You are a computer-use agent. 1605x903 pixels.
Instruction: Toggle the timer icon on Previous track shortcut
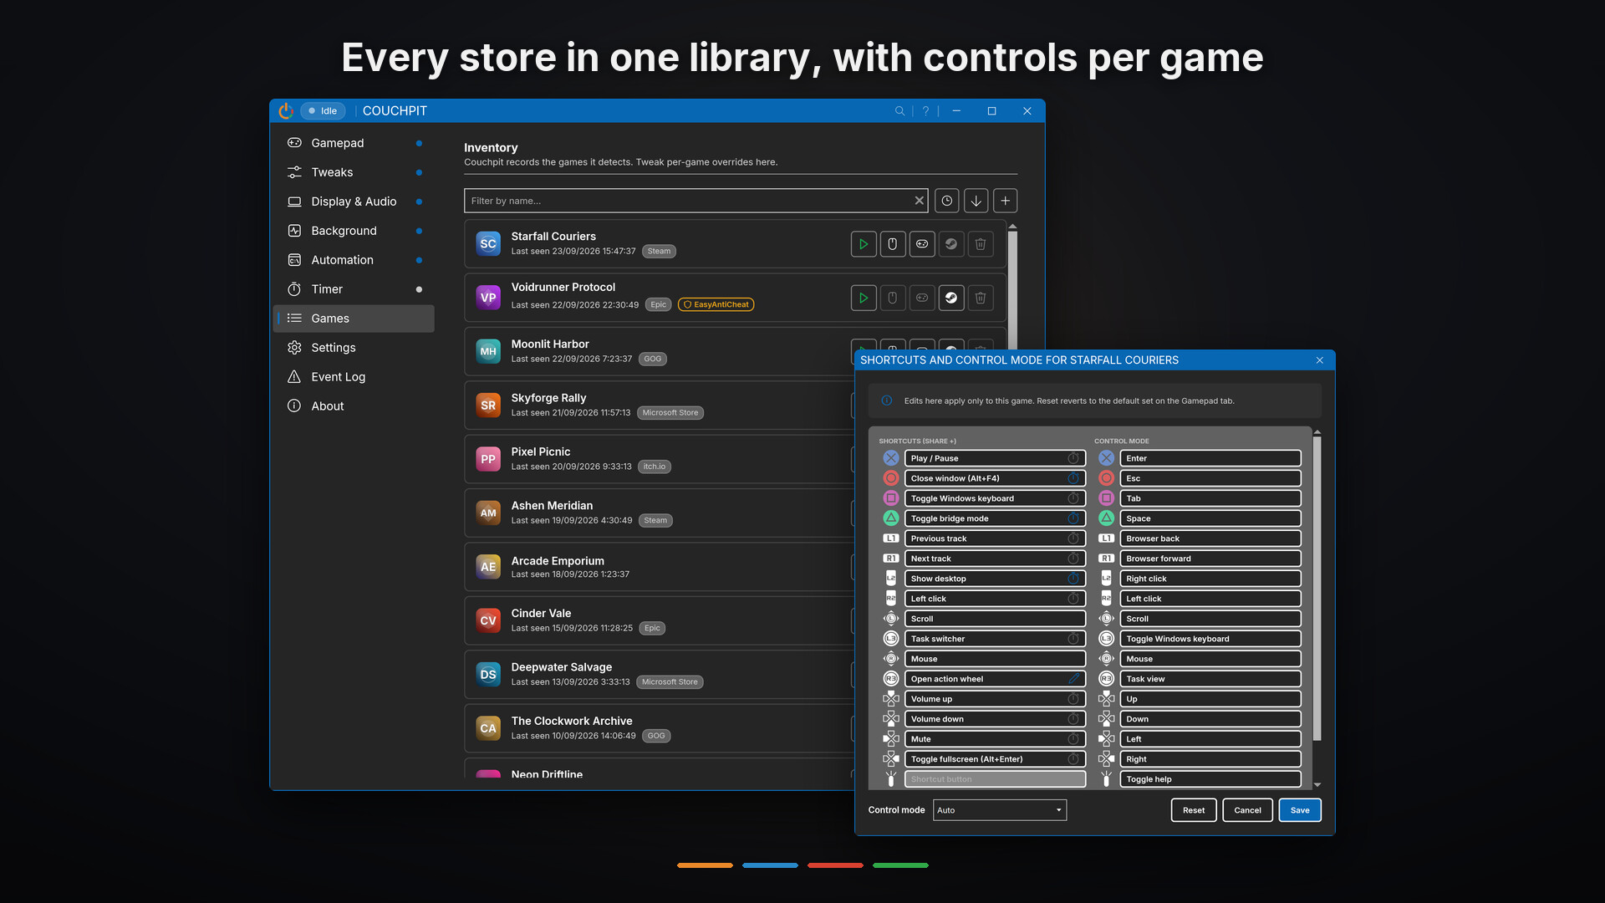[1073, 538]
